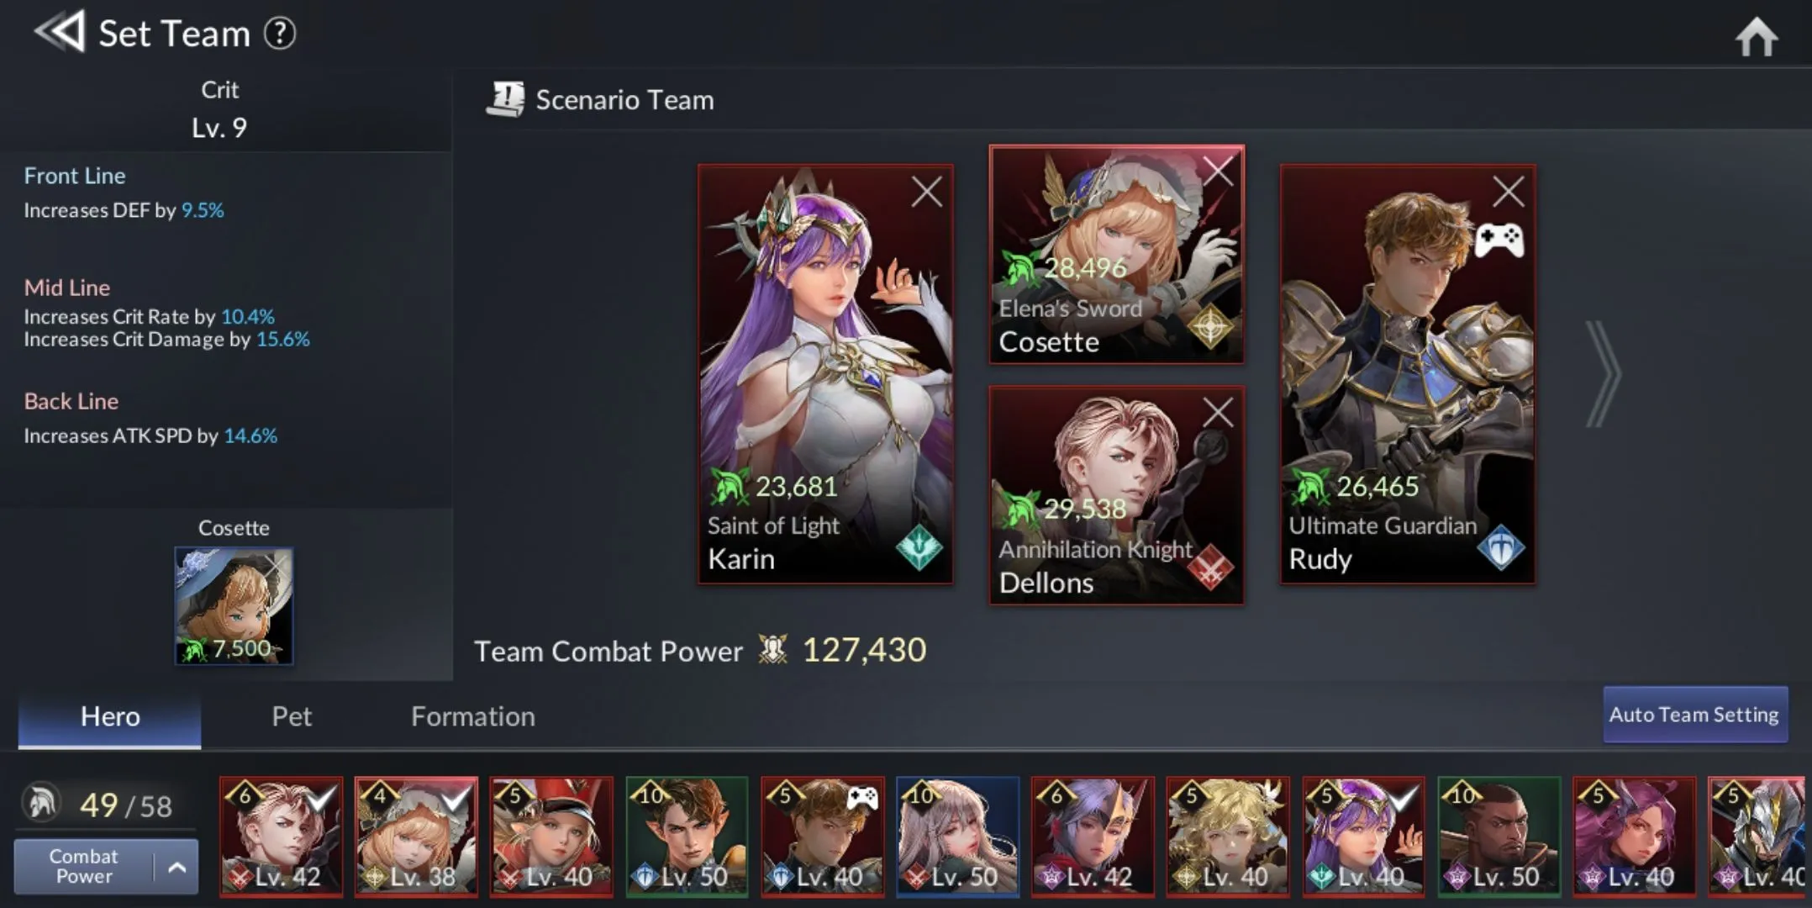Return home via the house icon
The width and height of the screenshot is (1812, 908).
1757,36
